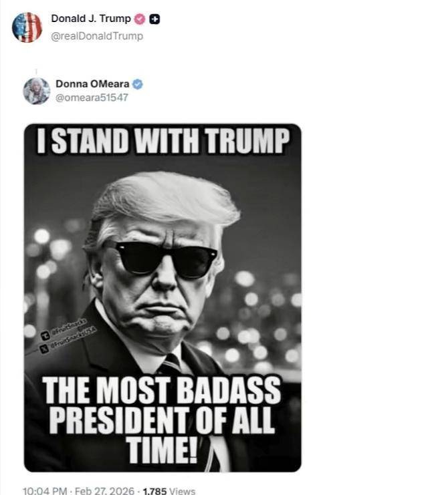Click pink verified badge beside Donald J. Trump
The width and height of the screenshot is (428, 495).
[x=140, y=19]
